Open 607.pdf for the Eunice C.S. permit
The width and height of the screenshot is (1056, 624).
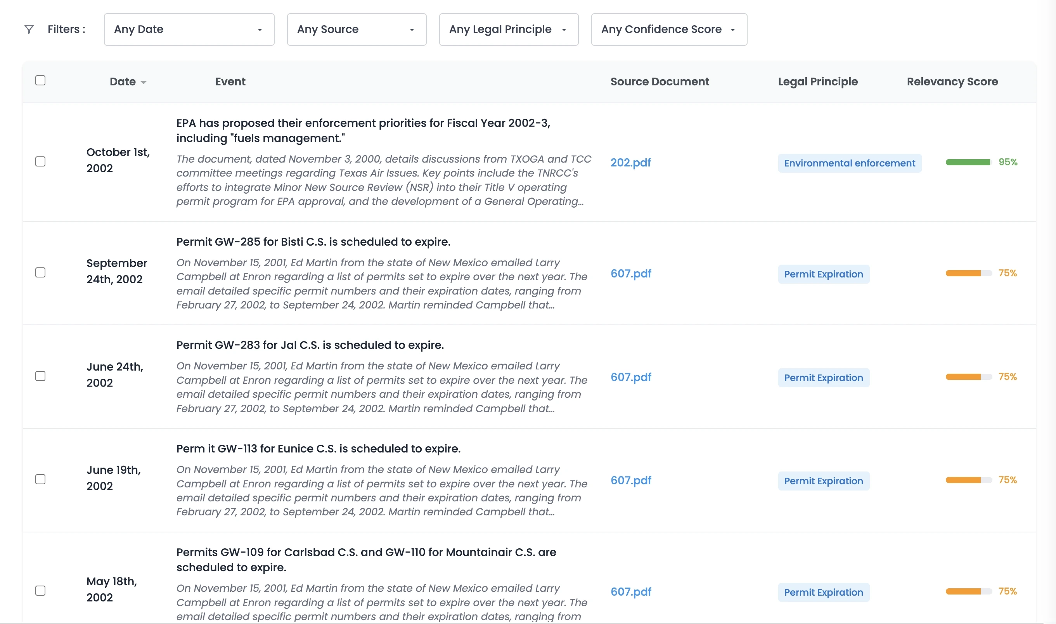(631, 480)
